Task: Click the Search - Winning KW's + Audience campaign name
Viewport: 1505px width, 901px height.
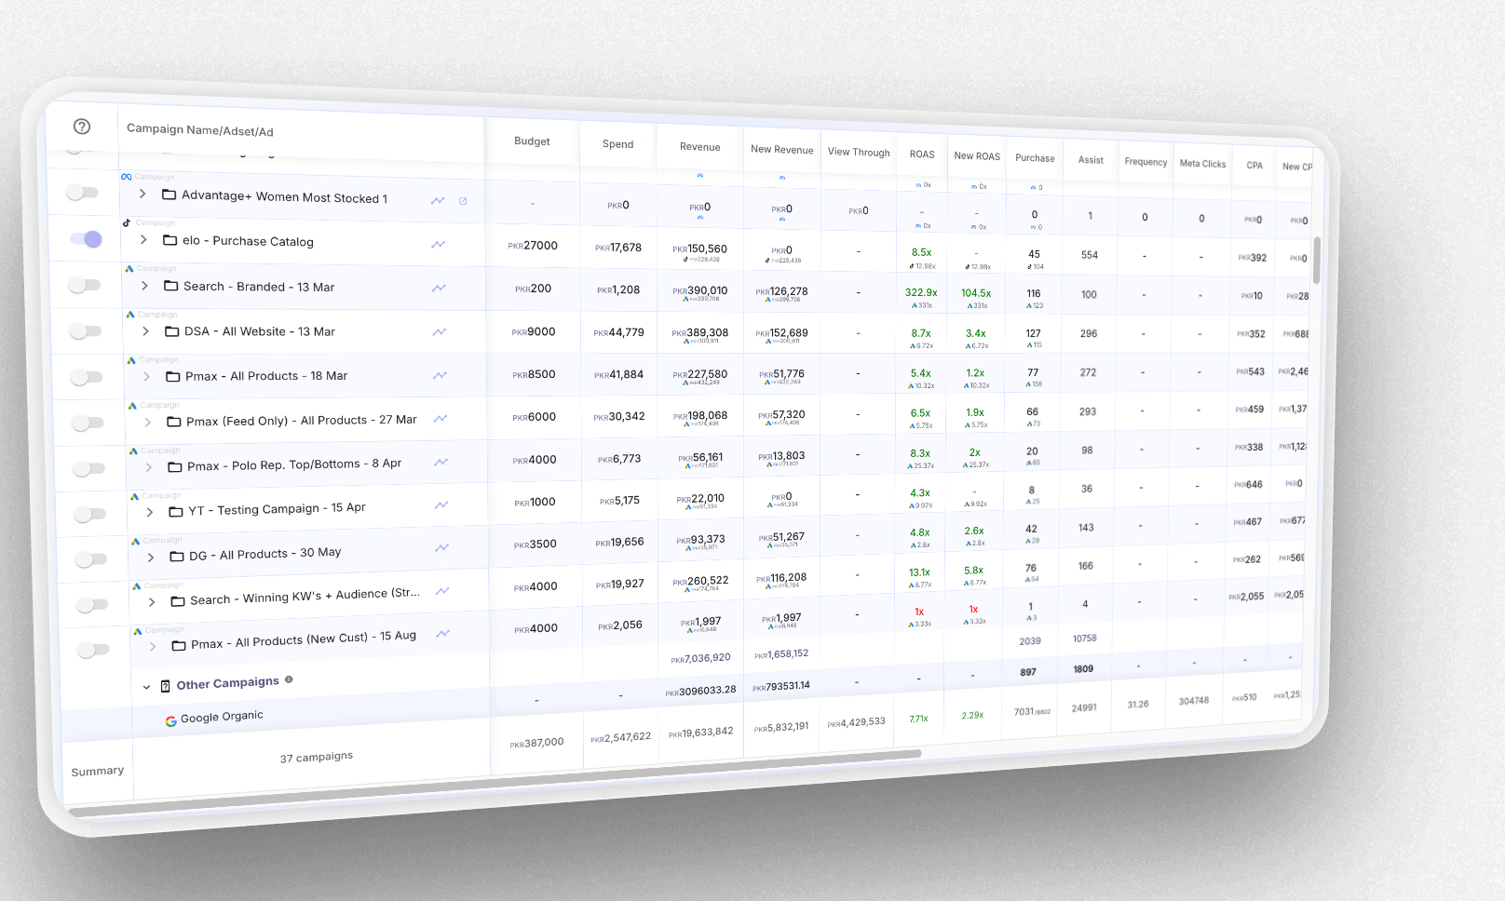Action: click(x=305, y=597)
